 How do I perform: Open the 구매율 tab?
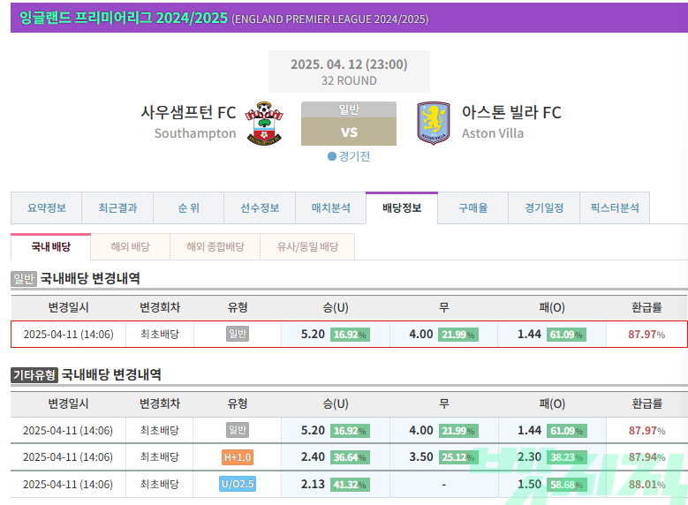(473, 208)
